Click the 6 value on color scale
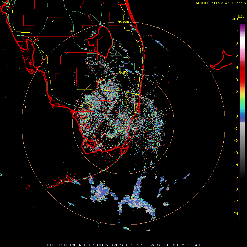The width and height of the screenshot is (247, 247). (x=237, y=43)
